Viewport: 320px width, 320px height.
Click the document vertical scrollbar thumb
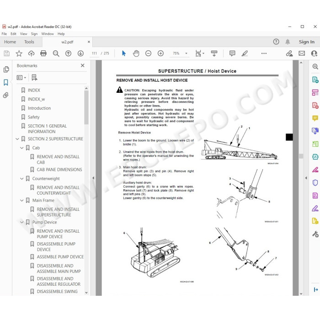tap(301, 156)
